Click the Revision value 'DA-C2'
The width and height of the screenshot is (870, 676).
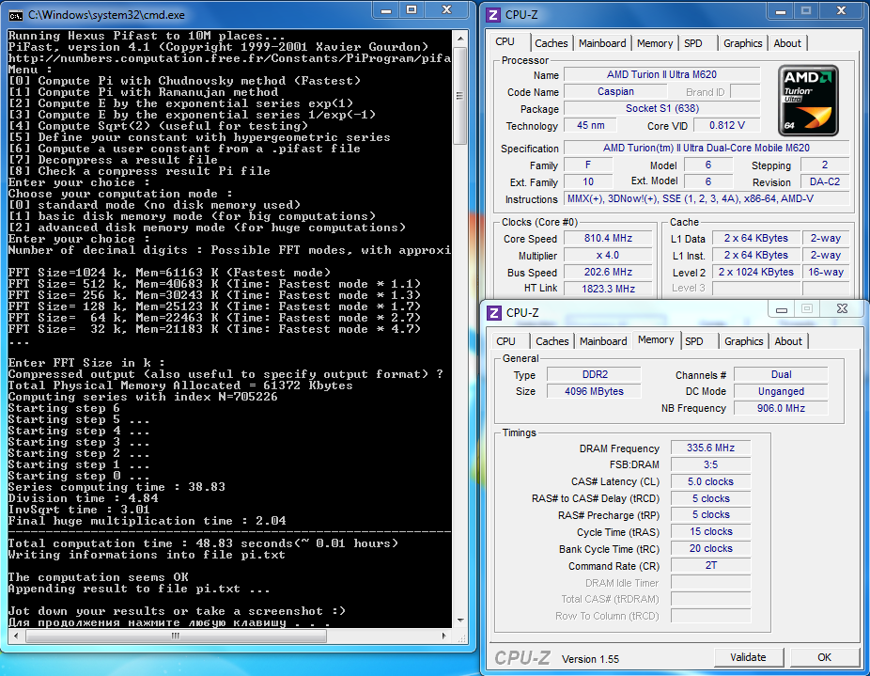coord(825,181)
